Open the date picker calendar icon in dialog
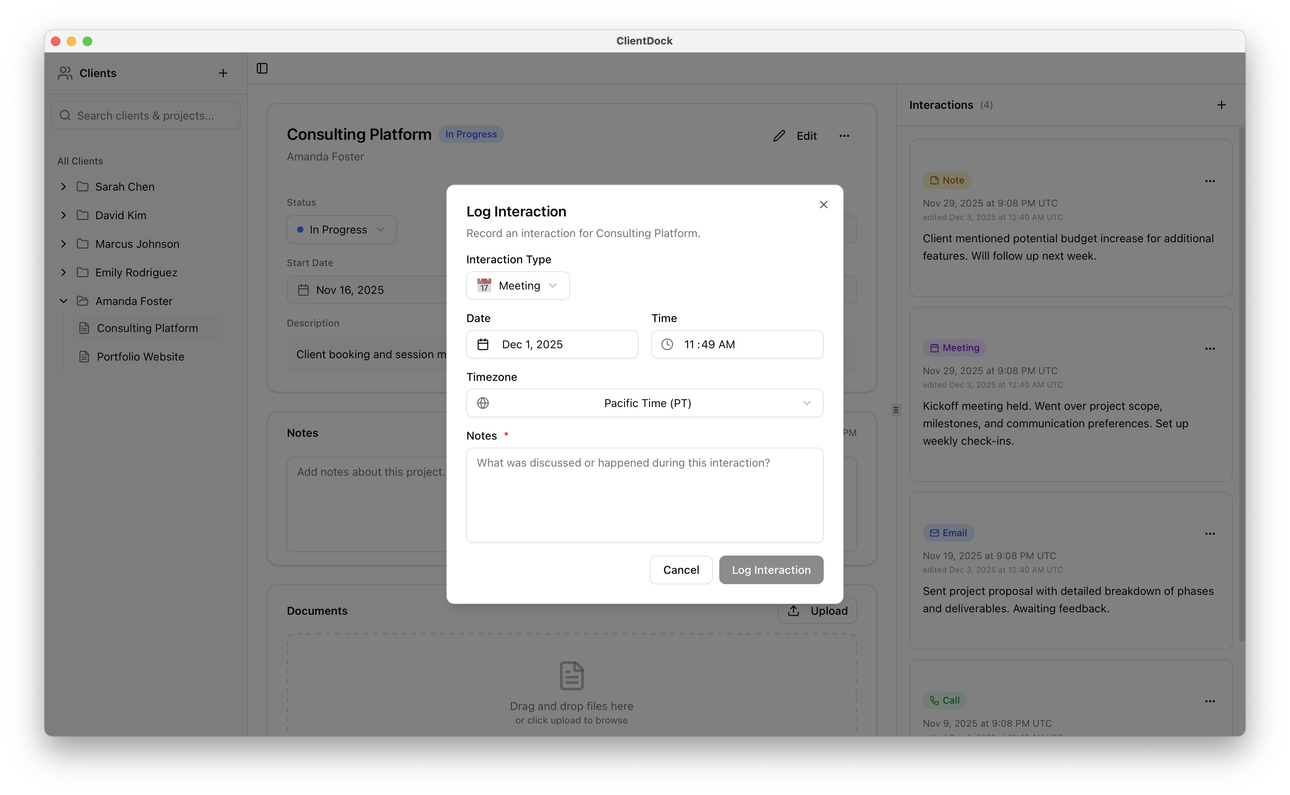This screenshot has height=795, width=1290. pos(483,344)
